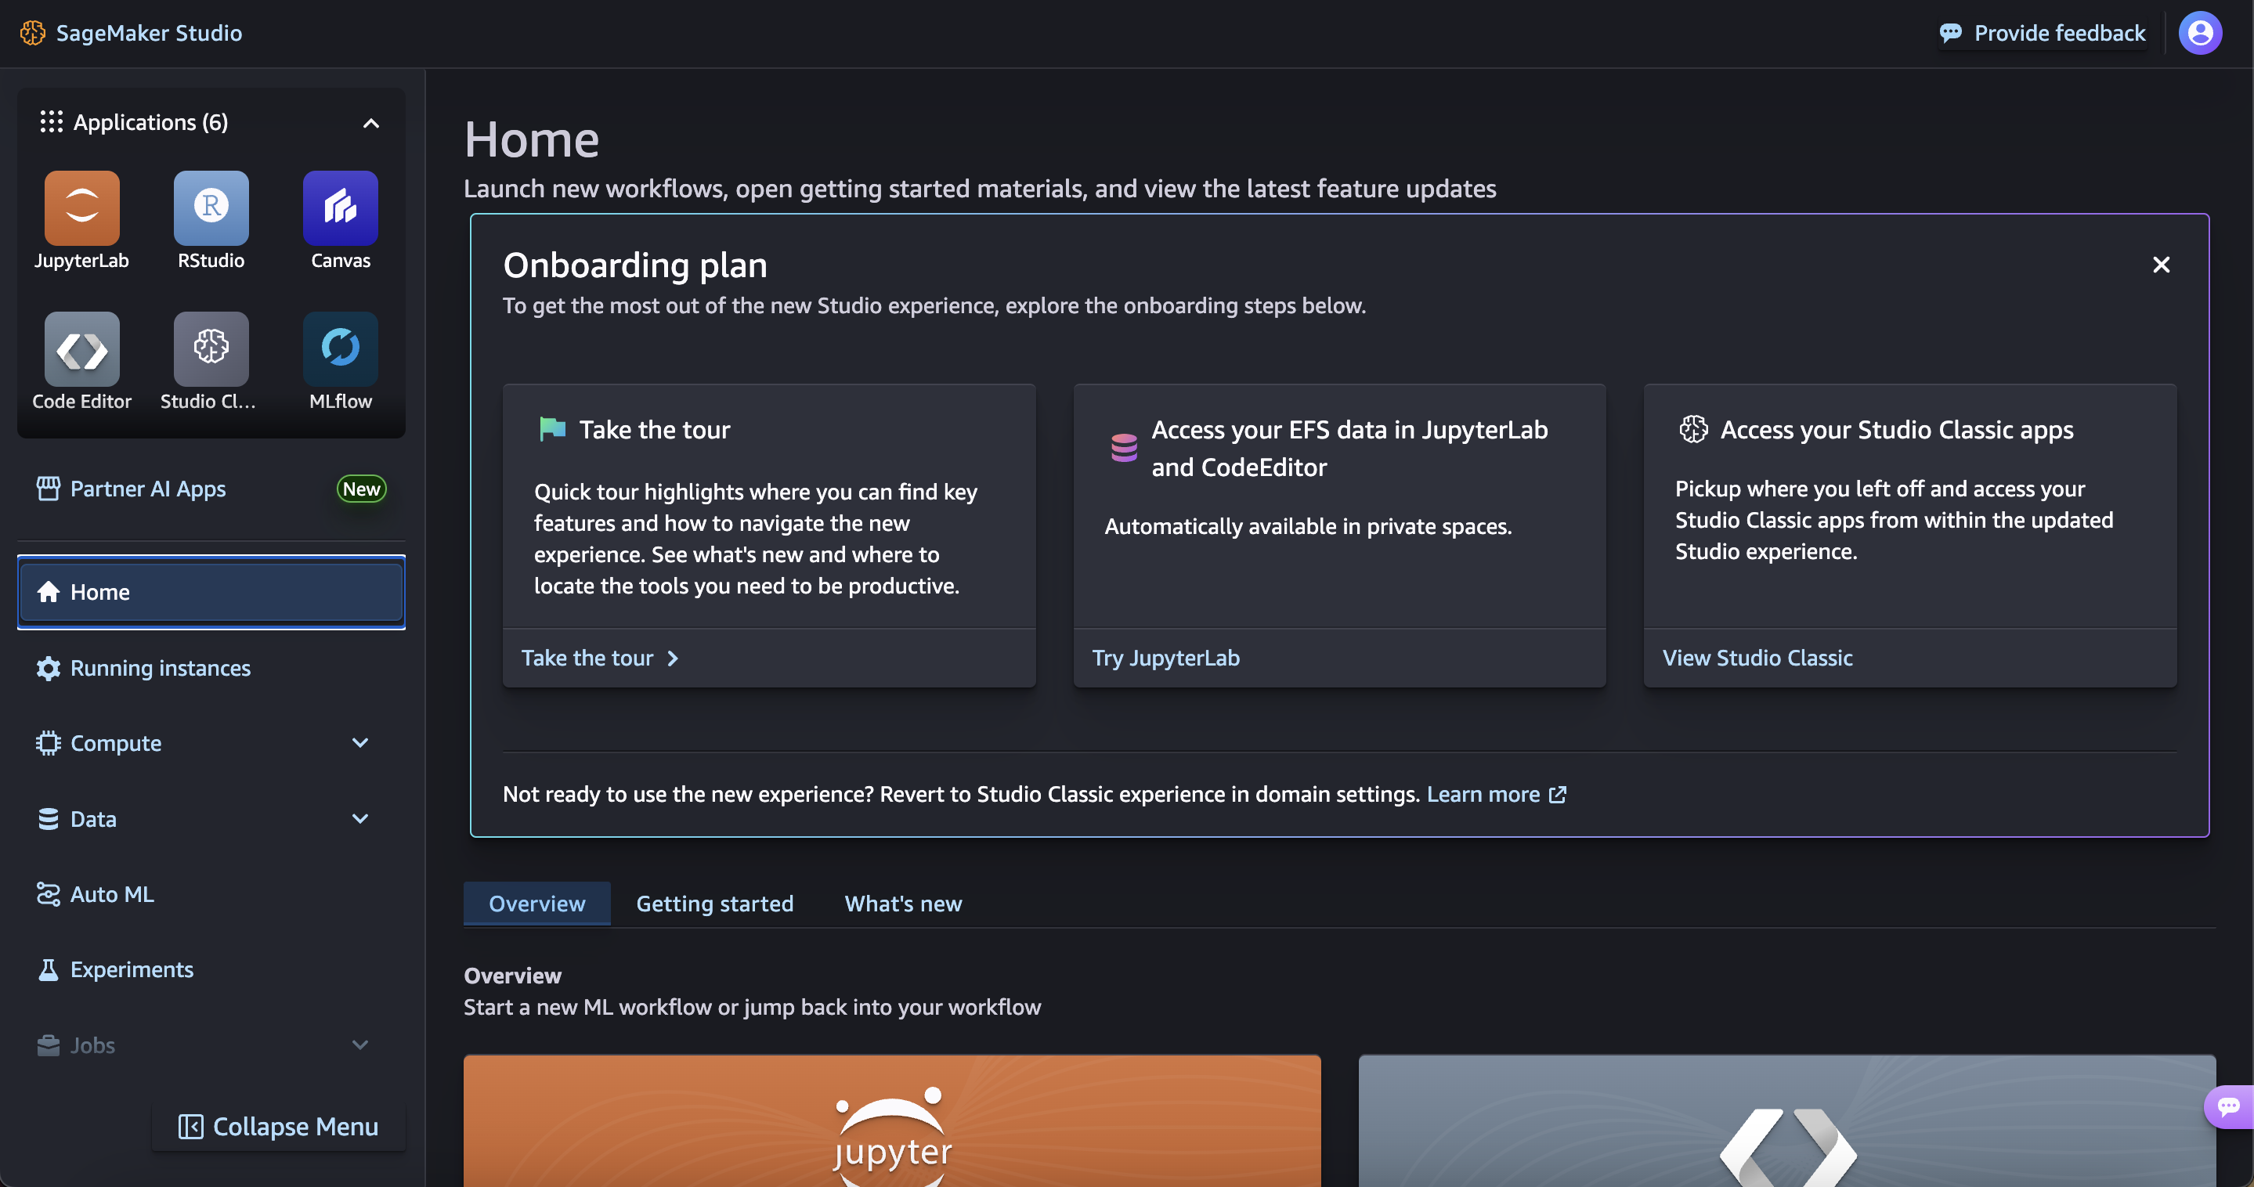Viewport: 2254px width, 1187px height.
Task: Switch to the What's new tab
Action: click(902, 904)
